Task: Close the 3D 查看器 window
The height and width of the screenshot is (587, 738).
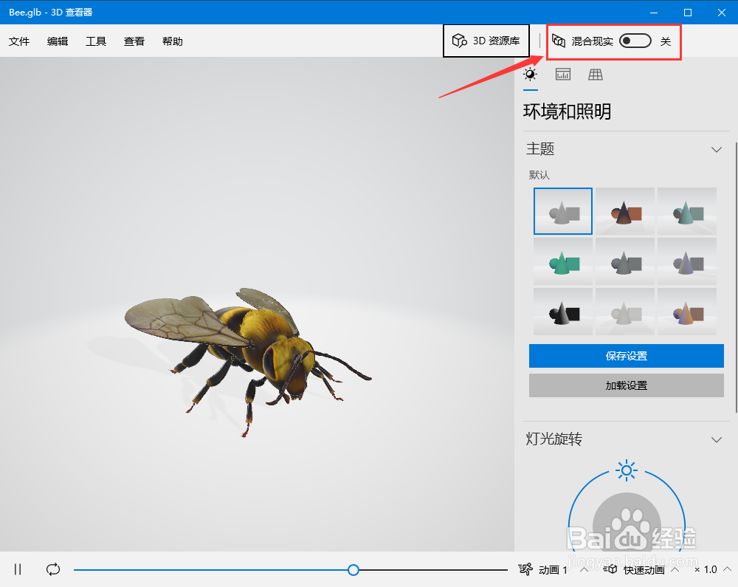Action: coord(721,13)
